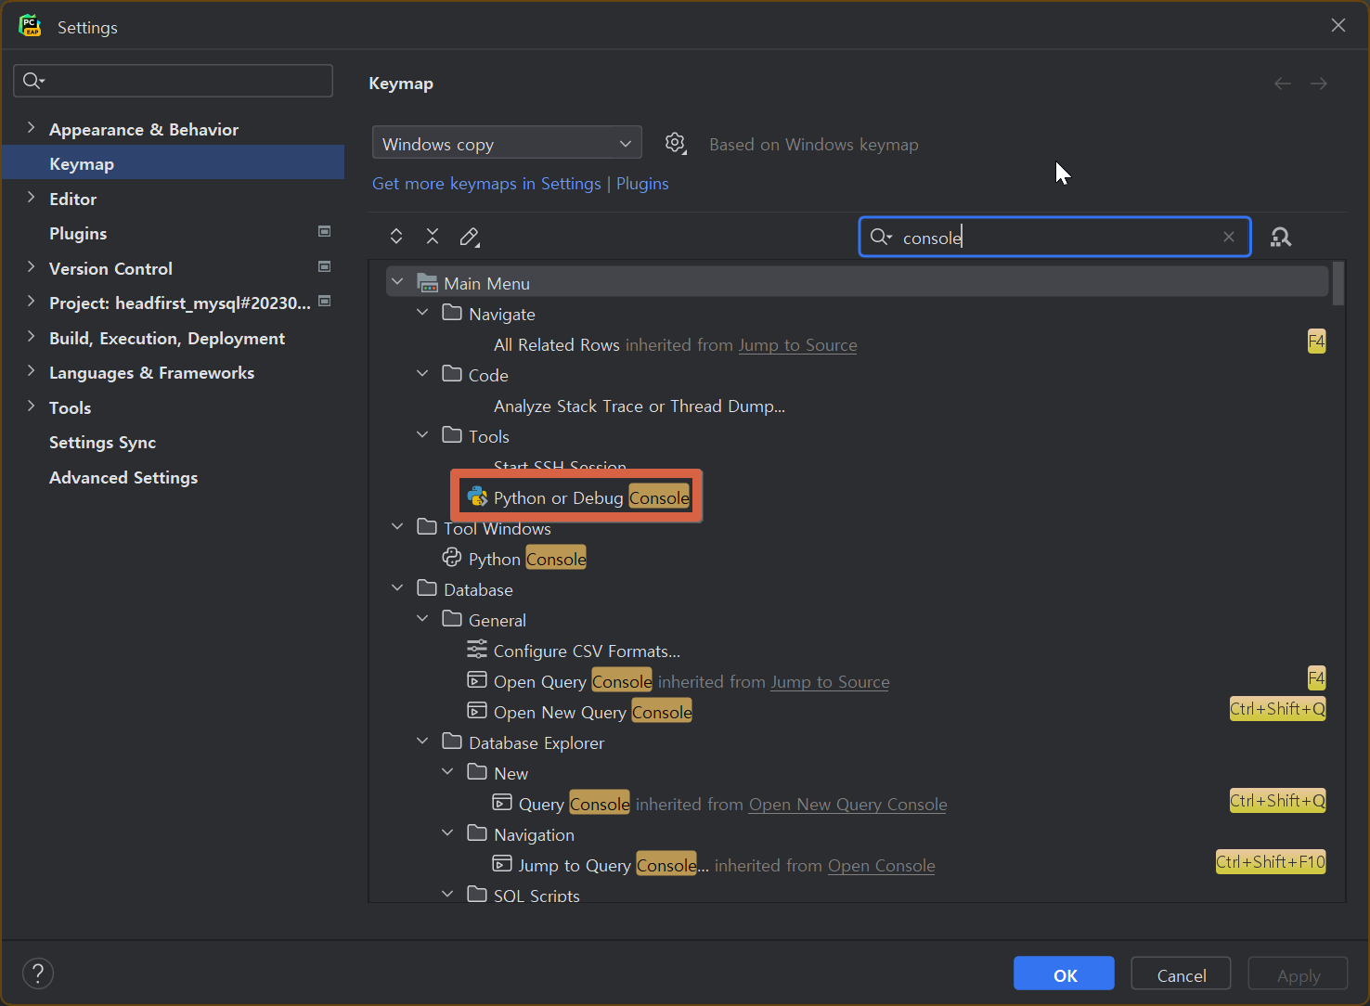Collapse the Database Explorer node
The height and width of the screenshot is (1006, 1370).
click(x=422, y=742)
